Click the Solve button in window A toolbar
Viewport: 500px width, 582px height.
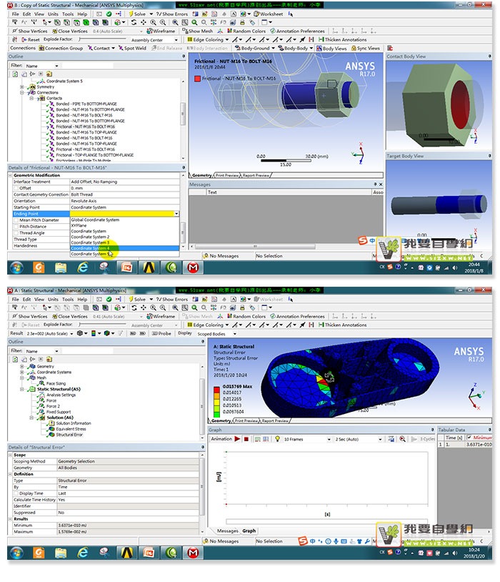point(137,299)
